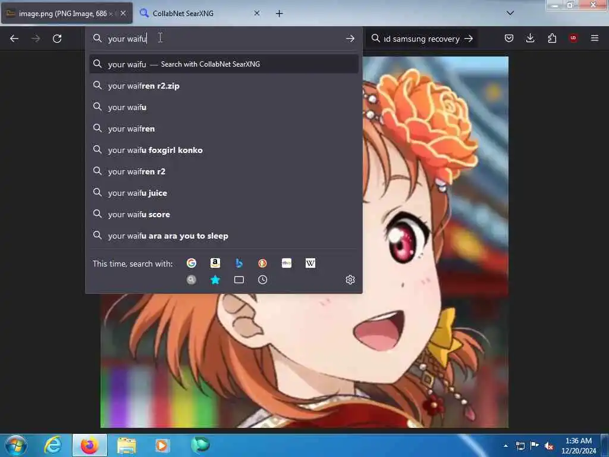Image resolution: width=609 pixels, height=457 pixels.
Task: Close the image.png tab
Action: [123, 13]
